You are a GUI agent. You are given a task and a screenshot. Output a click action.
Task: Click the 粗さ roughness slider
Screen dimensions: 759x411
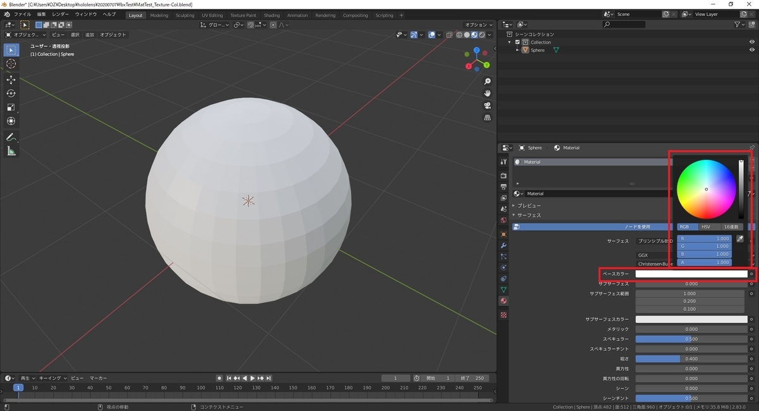click(x=691, y=359)
